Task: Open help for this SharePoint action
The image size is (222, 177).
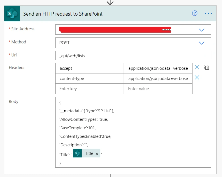Action: click(195, 13)
